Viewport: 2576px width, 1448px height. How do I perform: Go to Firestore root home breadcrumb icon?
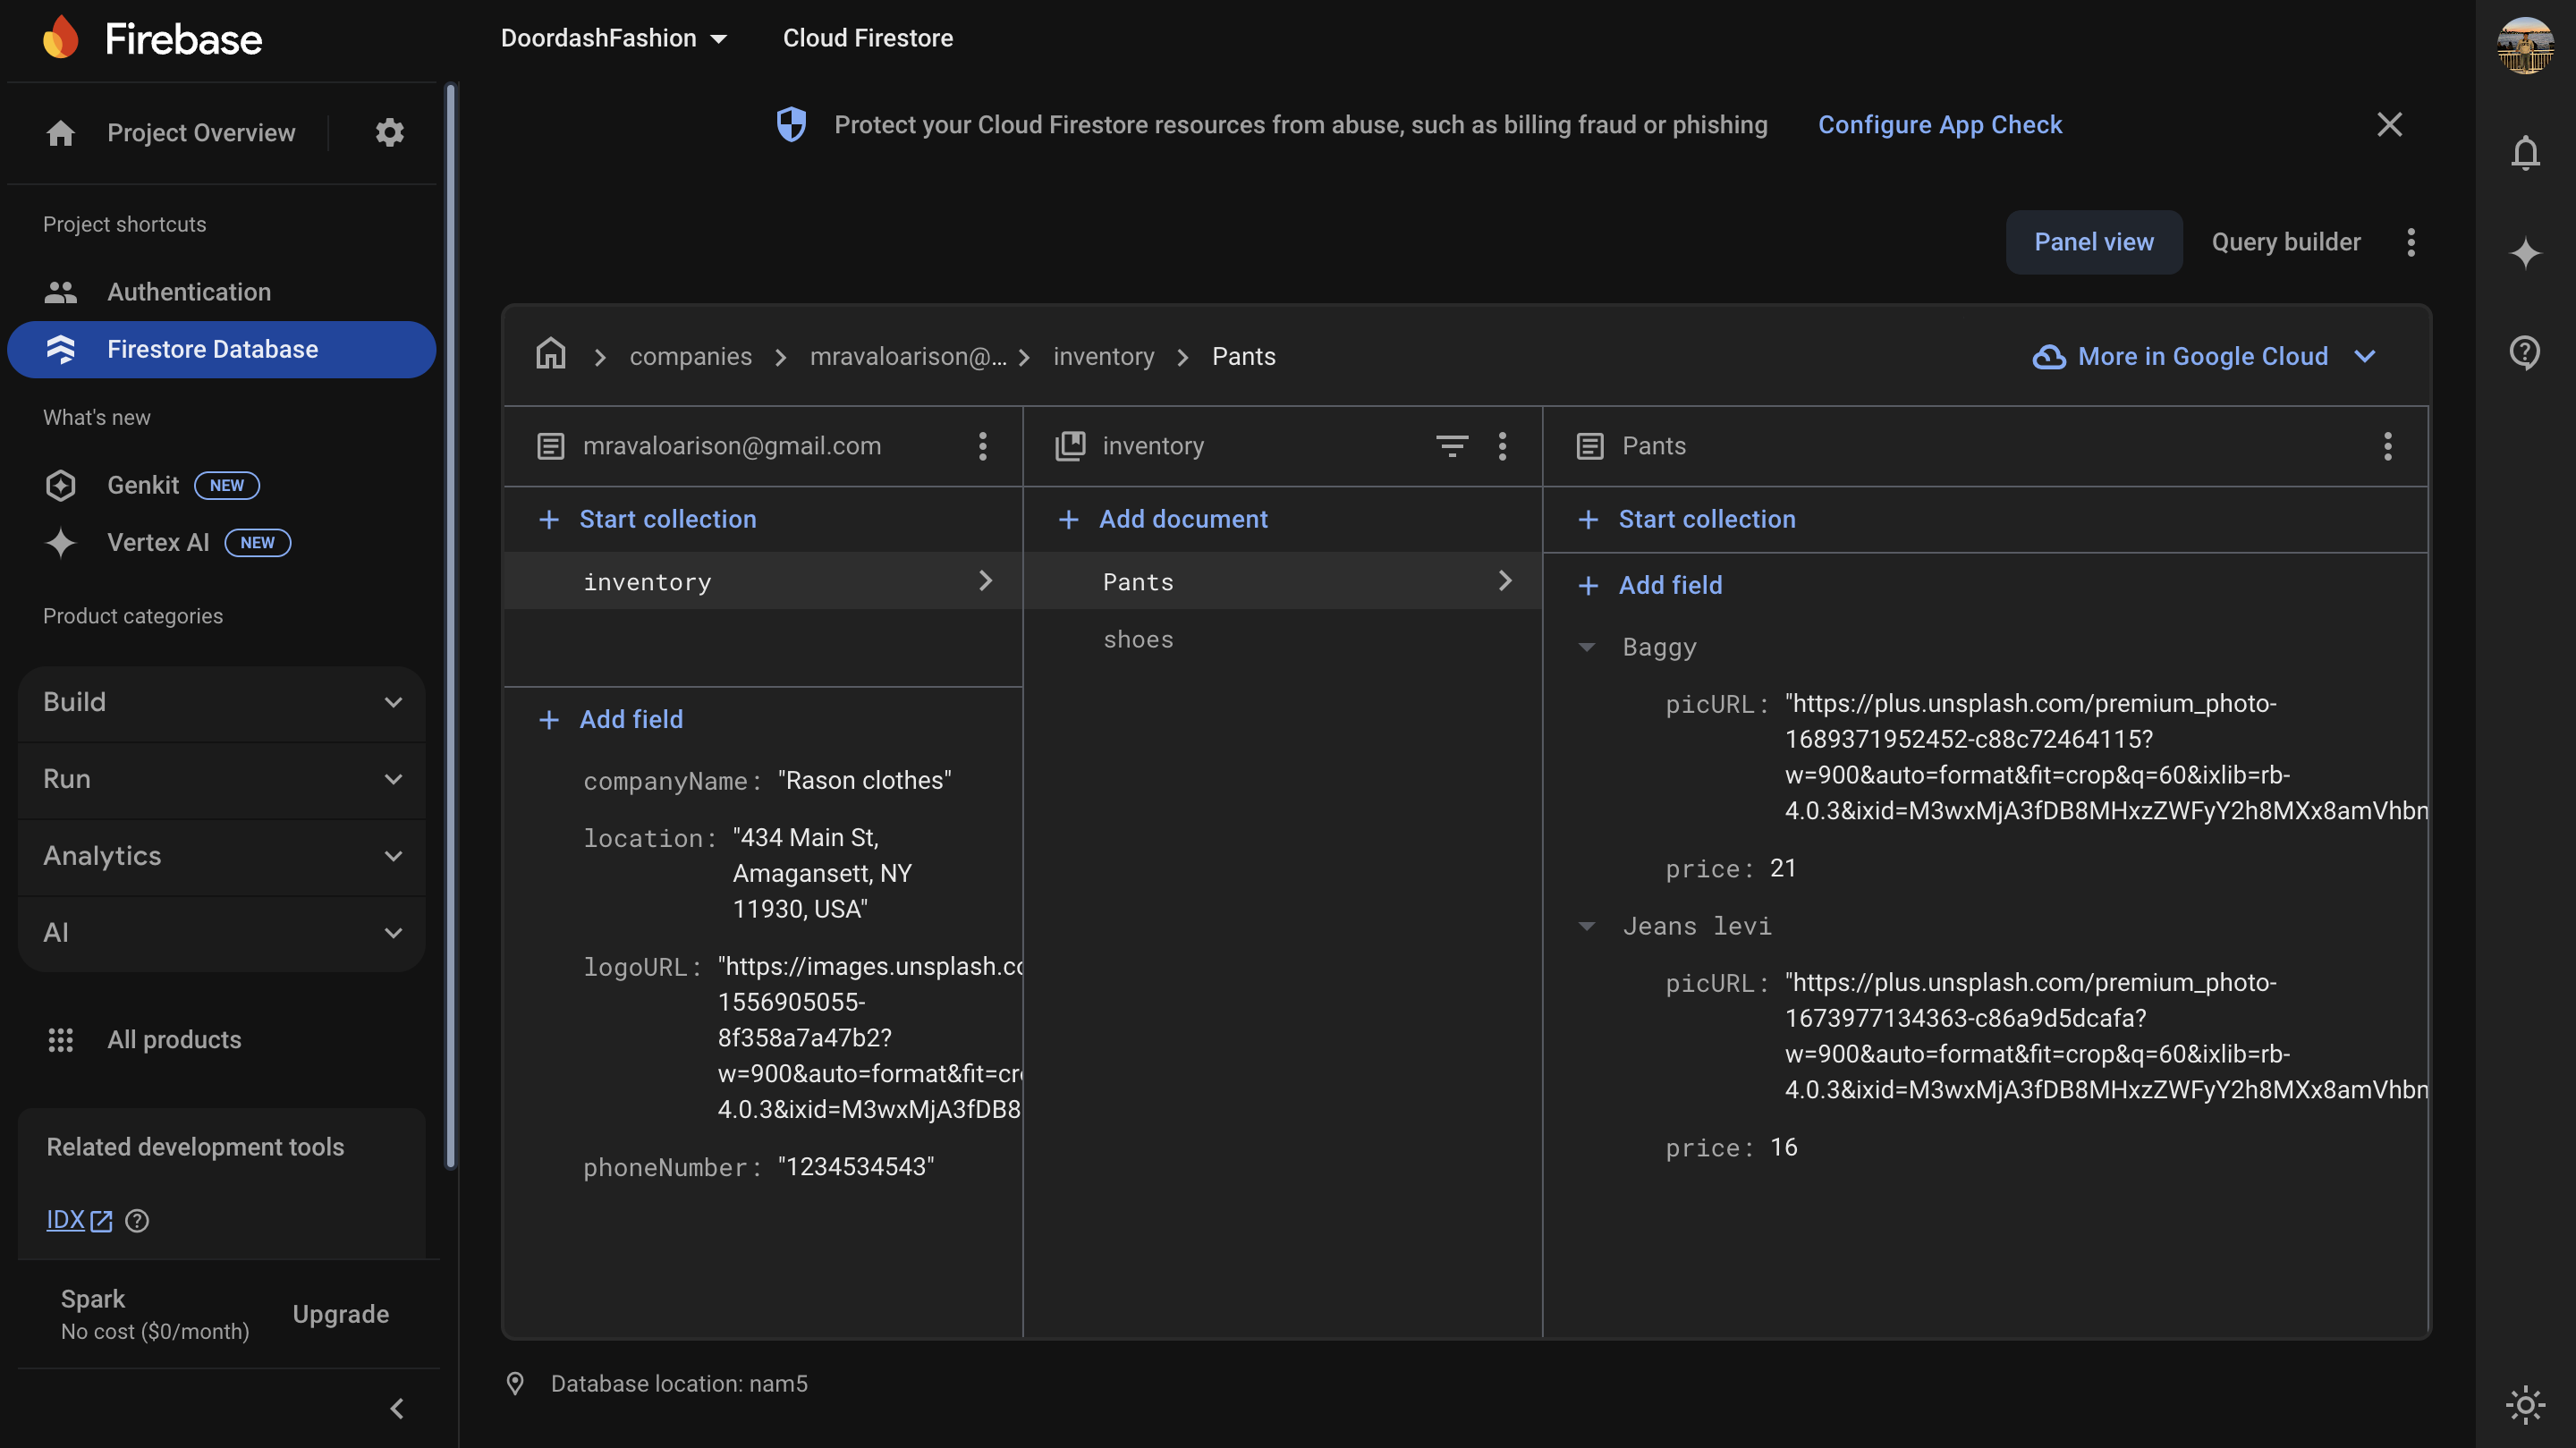click(x=551, y=354)
